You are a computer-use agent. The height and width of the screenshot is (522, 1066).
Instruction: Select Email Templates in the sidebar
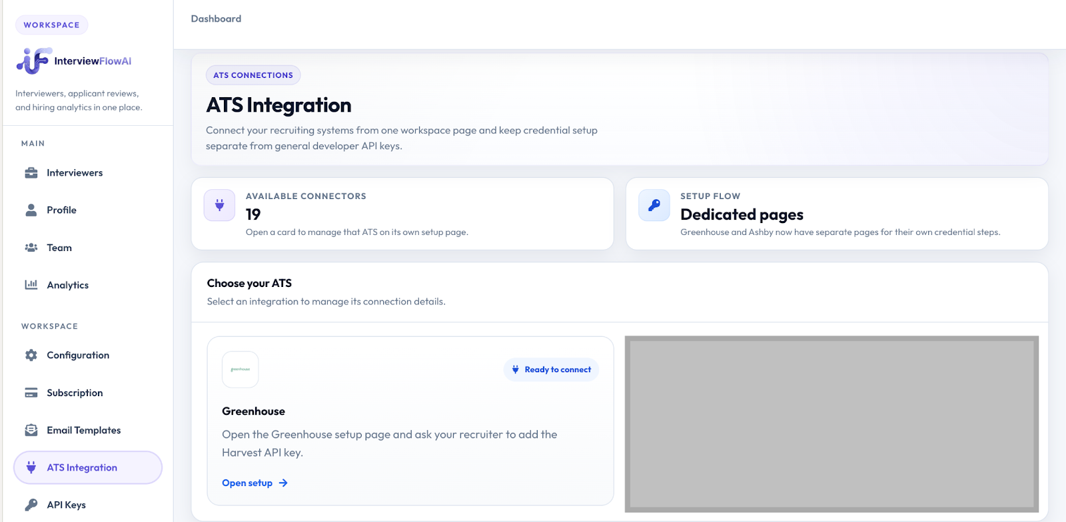pos(83,430)
